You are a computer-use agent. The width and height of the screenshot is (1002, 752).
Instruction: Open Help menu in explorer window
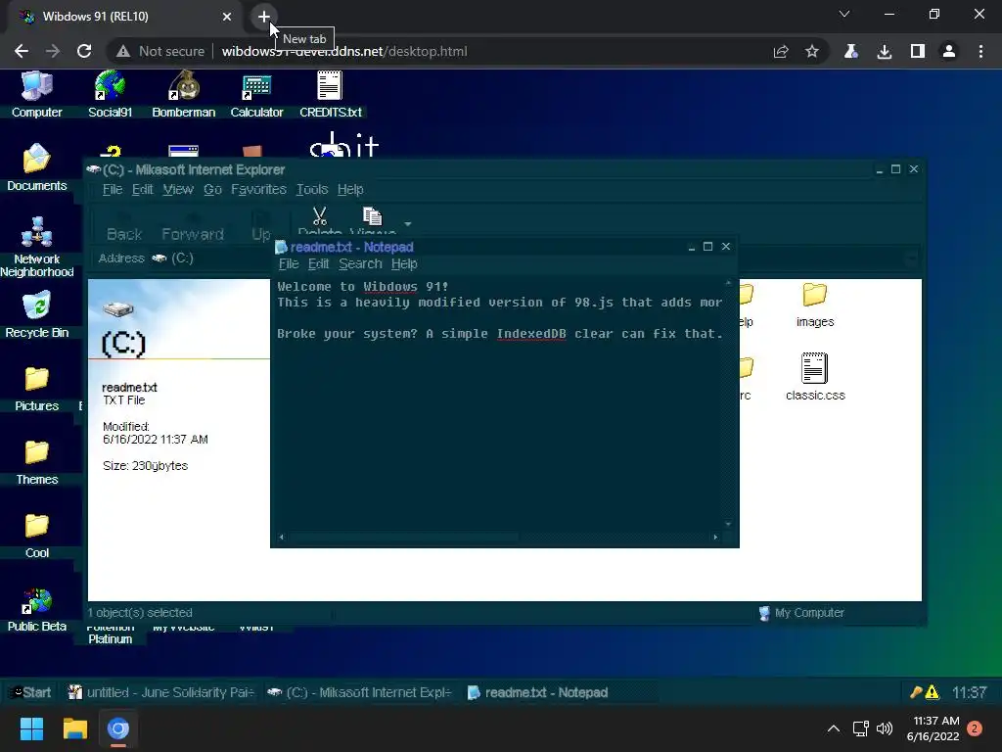coord(350,189)
